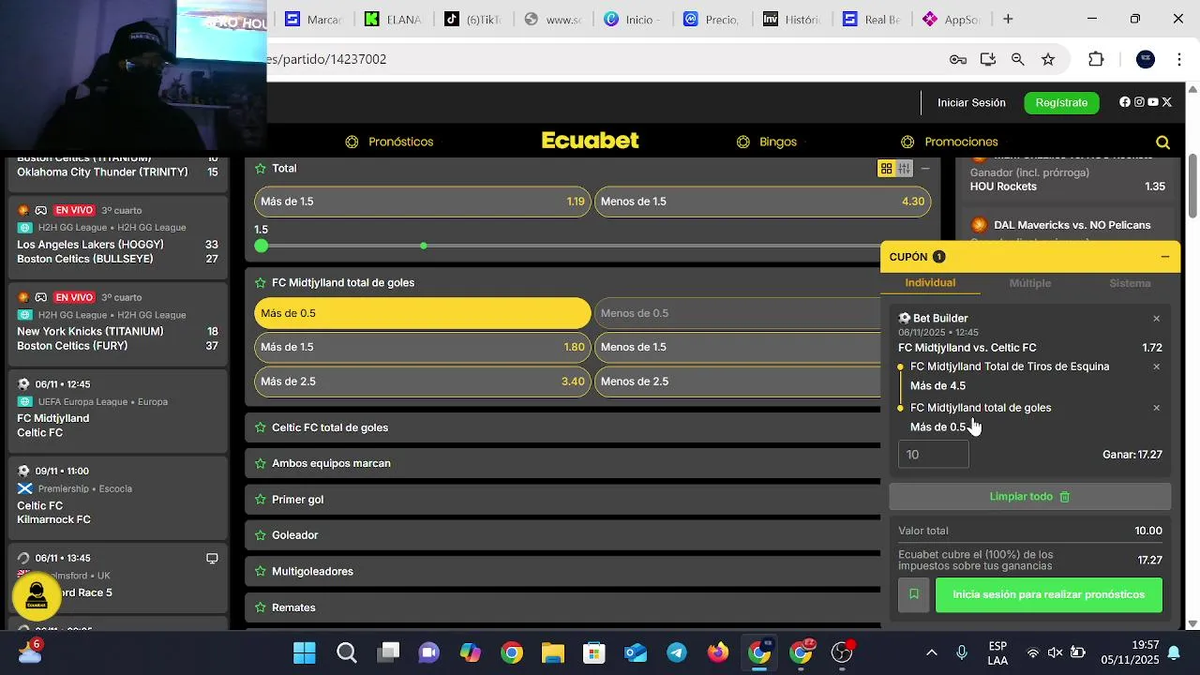Click Inicia sesión para realizar pronósticos button
Viewport: 1200px width, 675px height.
coord(1048,594)
